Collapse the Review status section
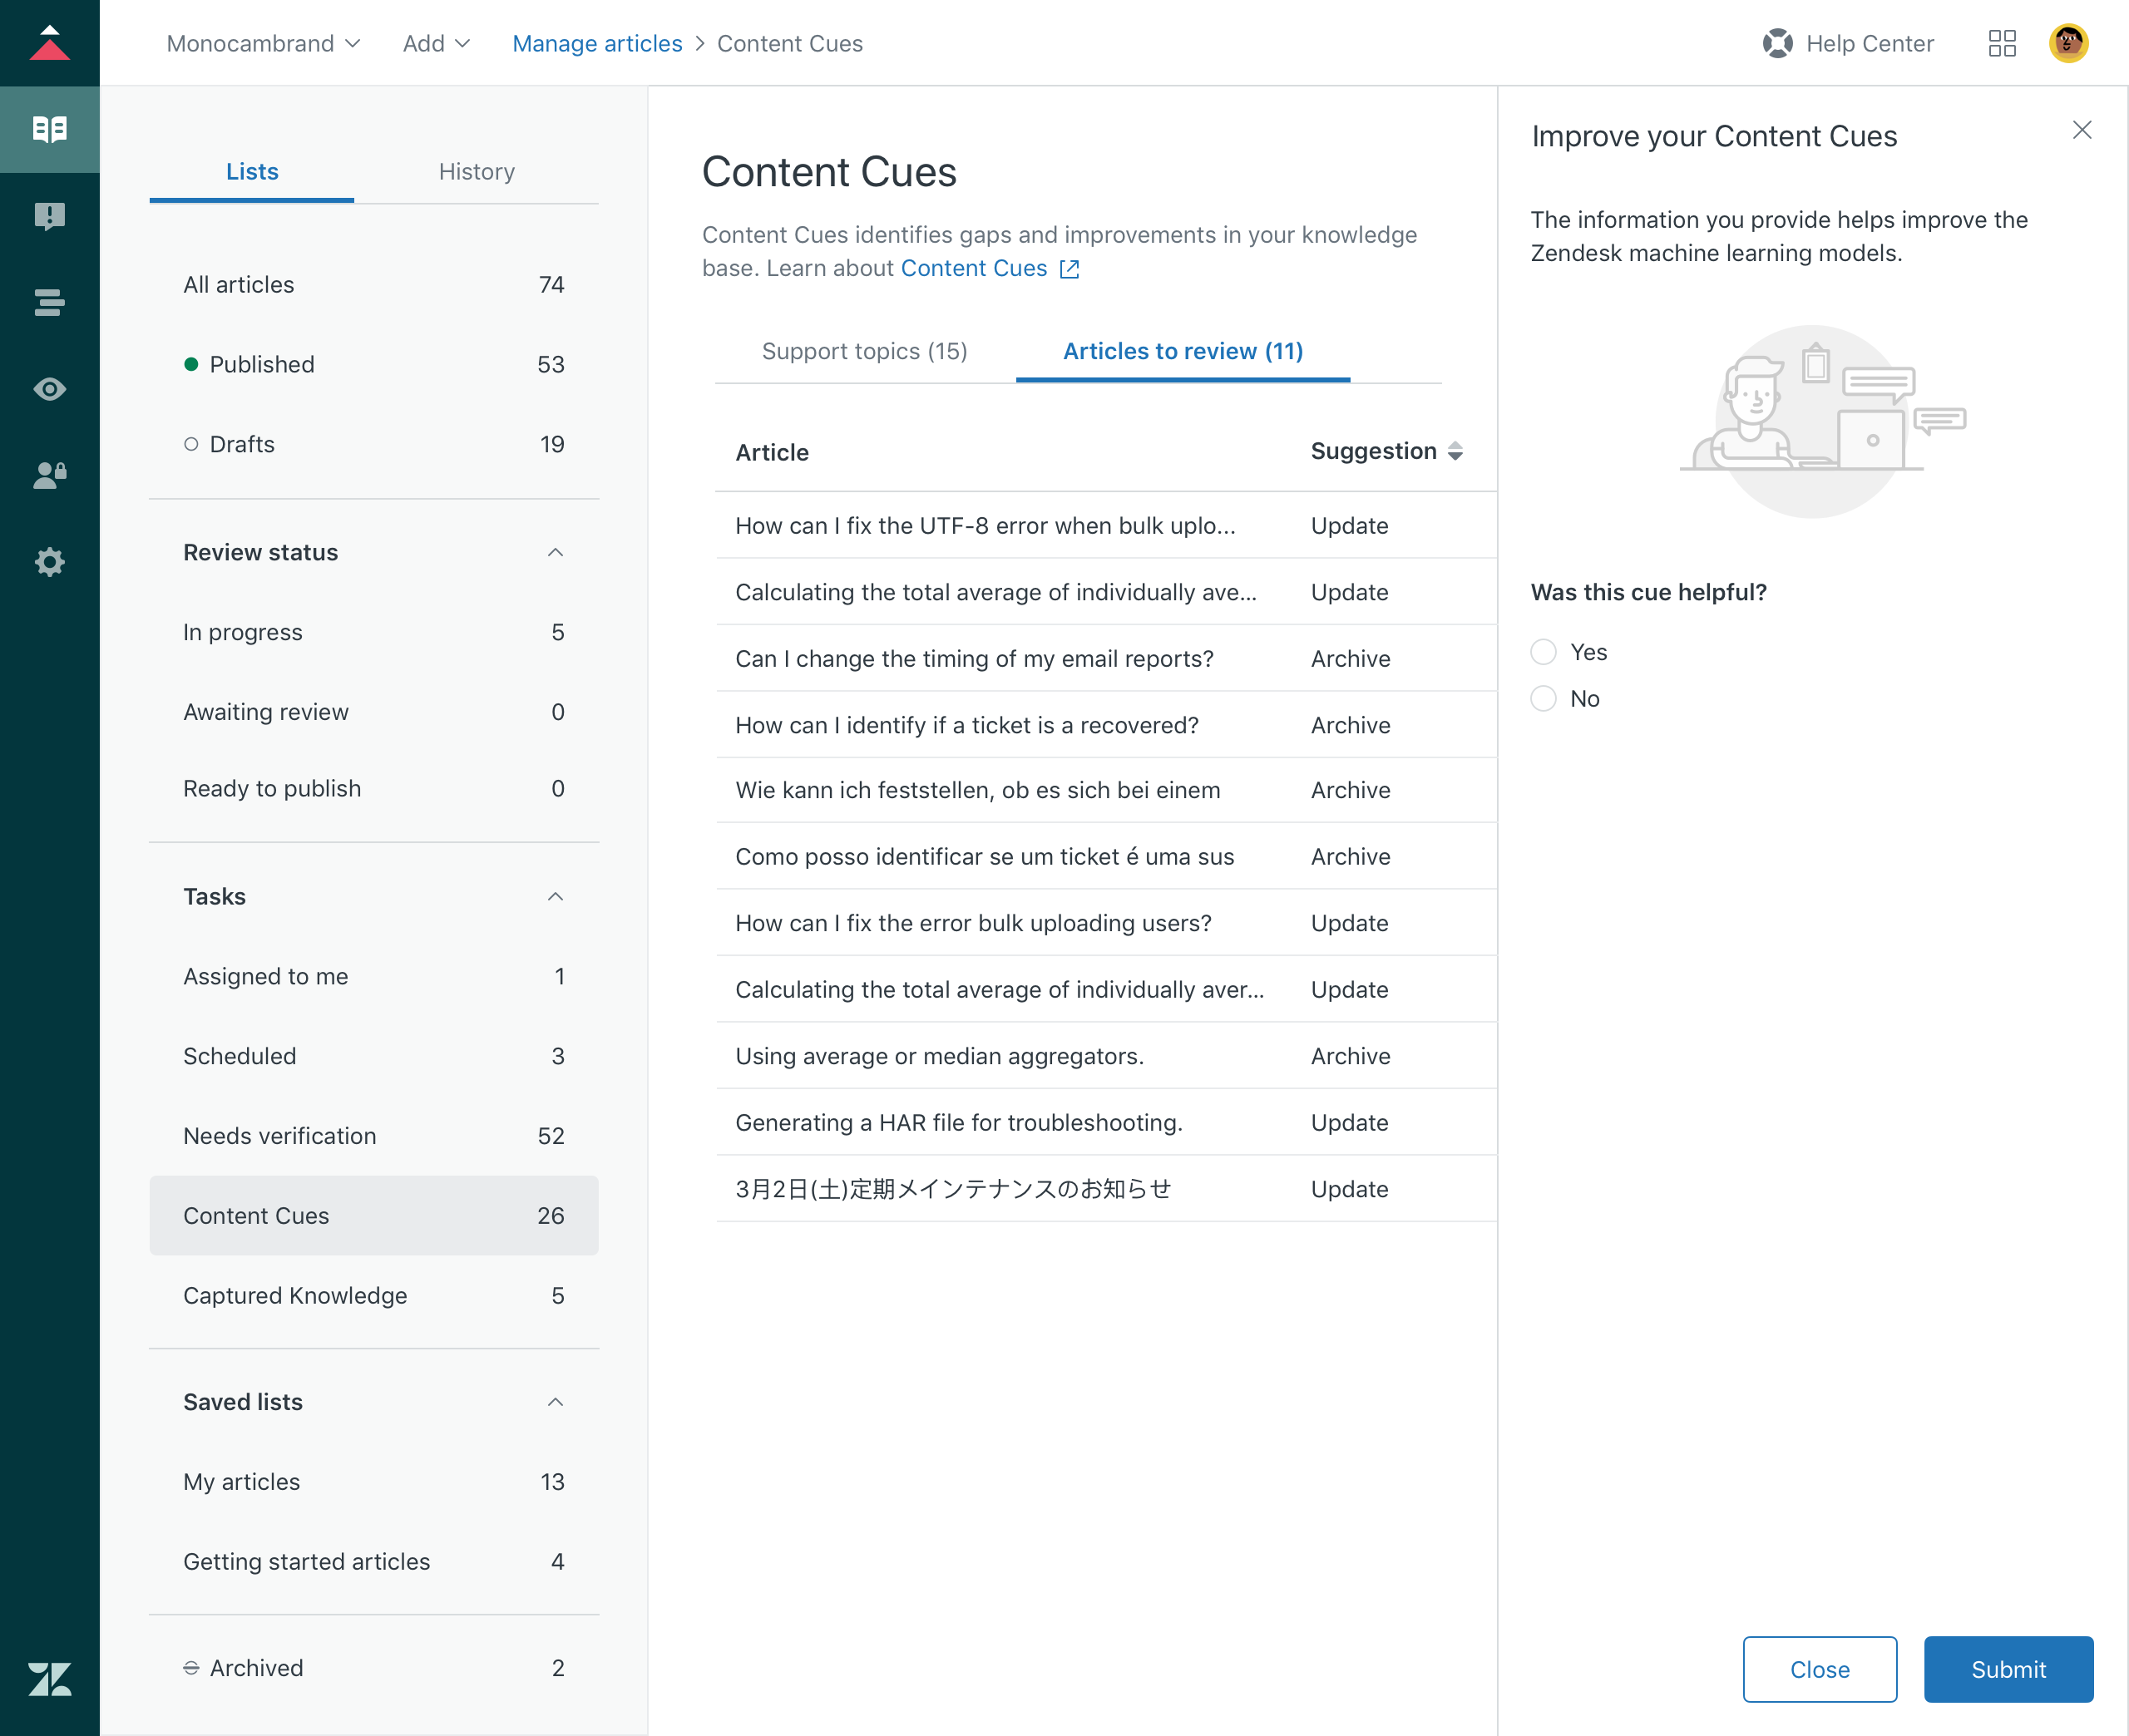This screenshot has width=2129, height=1736. click(556, 551)
